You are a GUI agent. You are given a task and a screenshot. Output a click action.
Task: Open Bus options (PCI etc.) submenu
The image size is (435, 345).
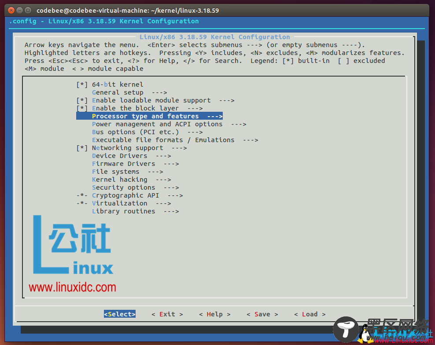tap(135, 132)
